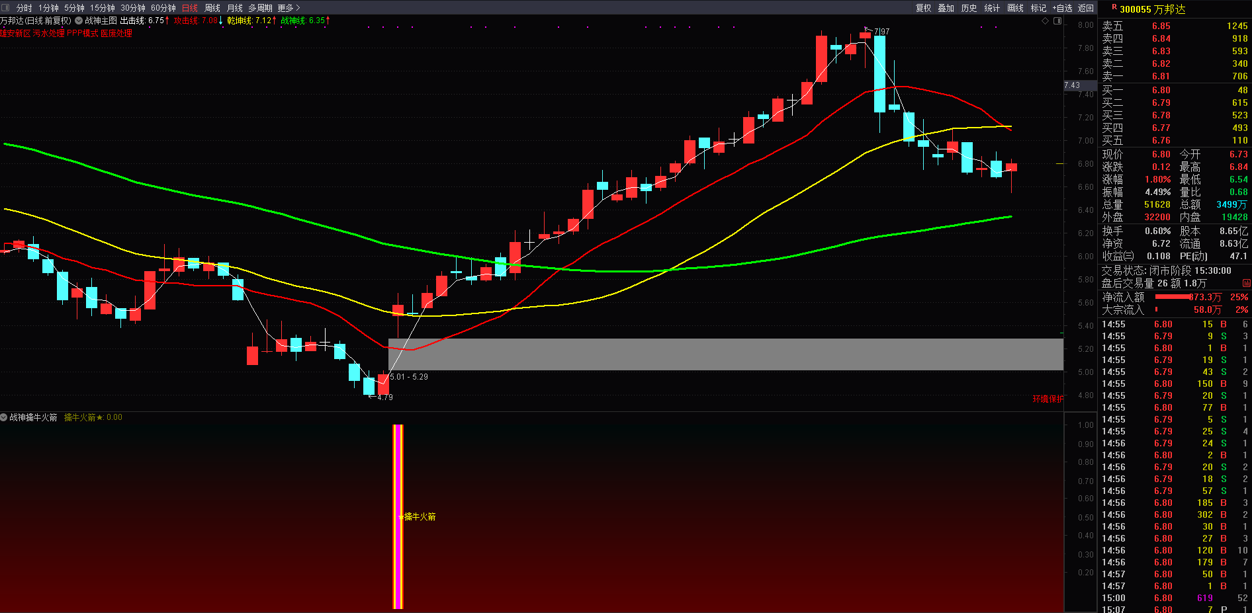This screenshot has height=613, width=1252.
Task: Click the 复权 button
Action: click(x=924, y=8)
